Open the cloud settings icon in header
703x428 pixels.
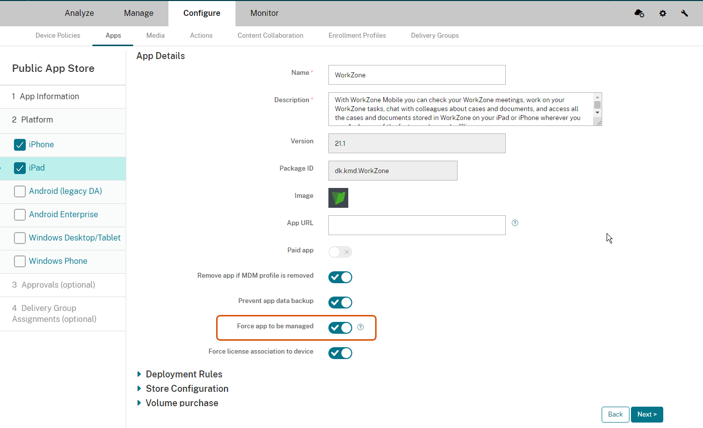[x=639, y=13]
